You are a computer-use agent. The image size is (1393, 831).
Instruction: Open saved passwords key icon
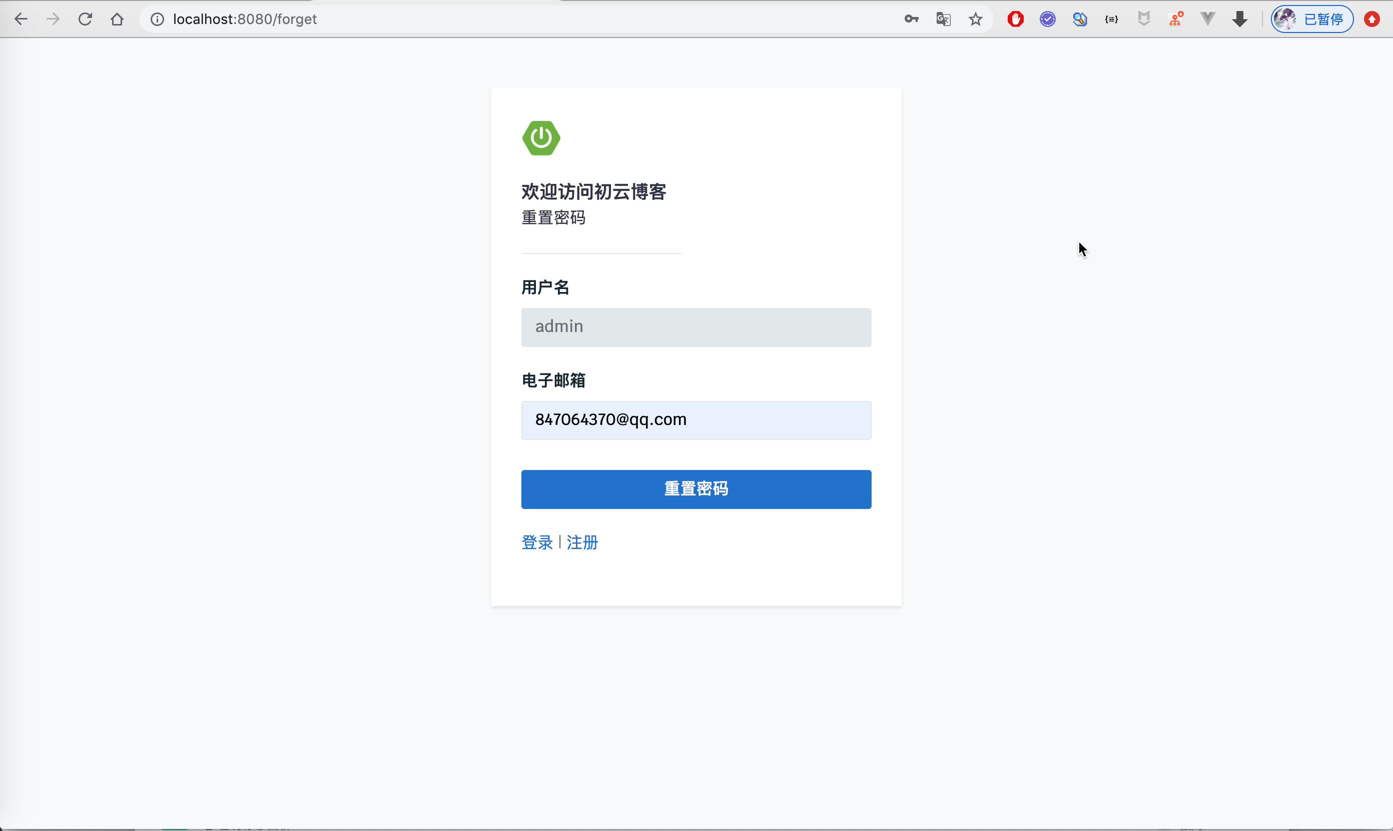tap(911, 19)
